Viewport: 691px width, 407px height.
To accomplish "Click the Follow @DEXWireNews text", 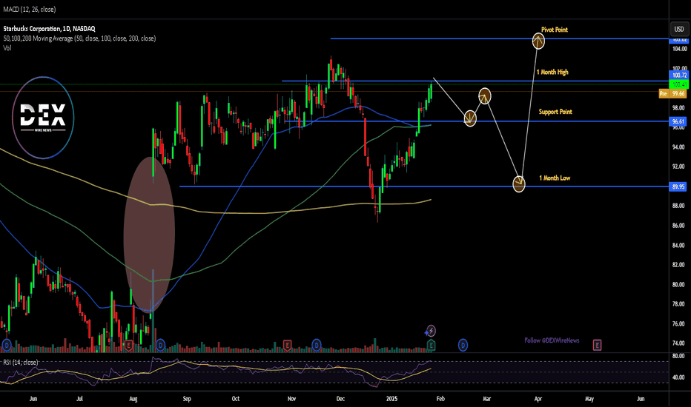I will click(552, 340).
